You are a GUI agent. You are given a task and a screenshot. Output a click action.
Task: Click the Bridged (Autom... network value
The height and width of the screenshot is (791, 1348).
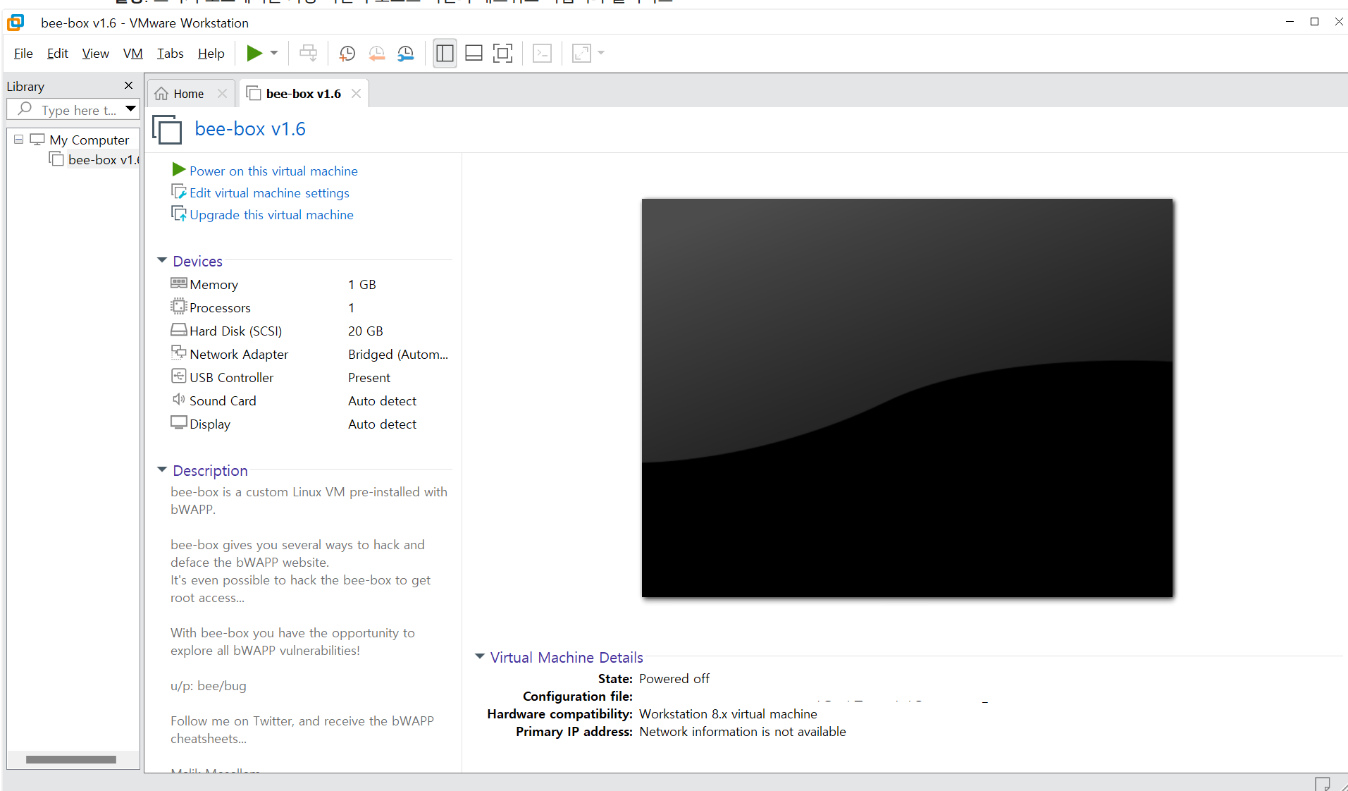tap(398, 354)
